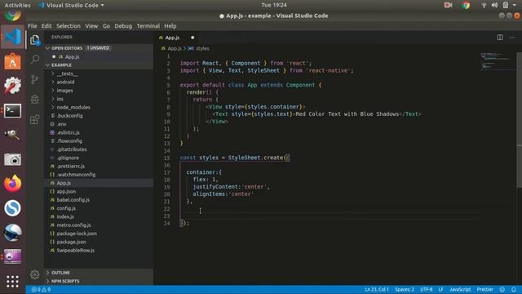The height and width of the screenshot is (294, 522).
Task: Open the Extensions view
Action: coord(35,119)
